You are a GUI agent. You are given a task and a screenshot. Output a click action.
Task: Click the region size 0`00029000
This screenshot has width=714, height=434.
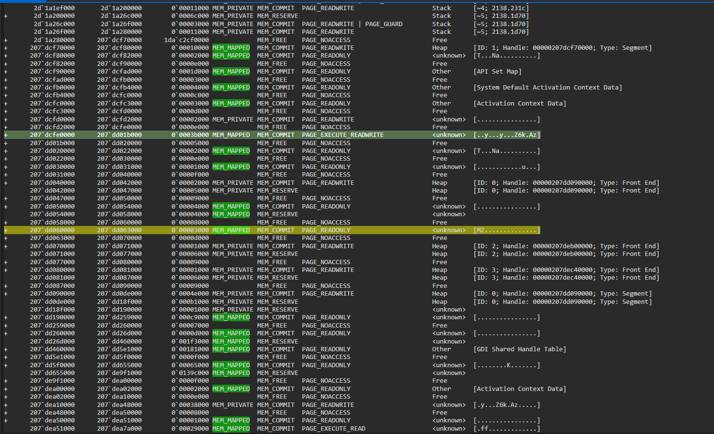click(x=190, y=429)
